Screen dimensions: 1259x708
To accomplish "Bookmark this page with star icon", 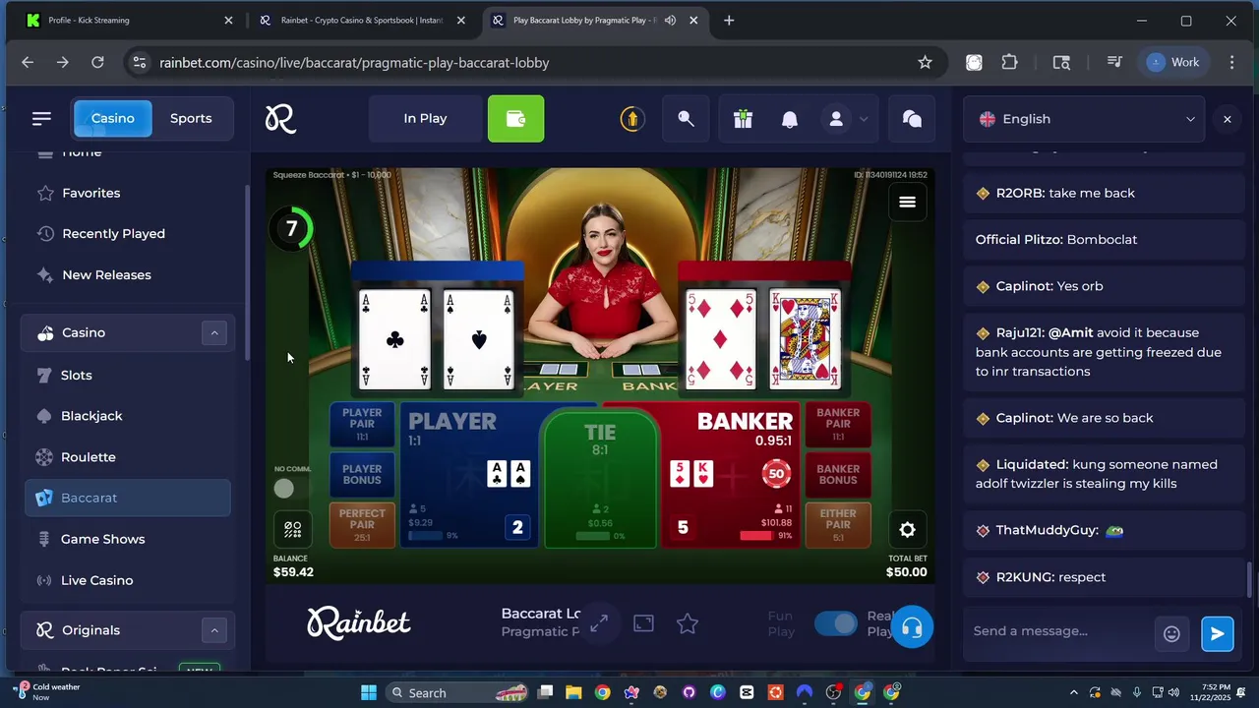I will 925,62.
